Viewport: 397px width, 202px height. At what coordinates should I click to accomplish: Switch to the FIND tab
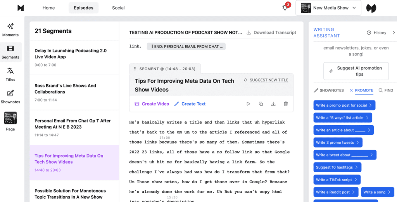coord(386,90)
